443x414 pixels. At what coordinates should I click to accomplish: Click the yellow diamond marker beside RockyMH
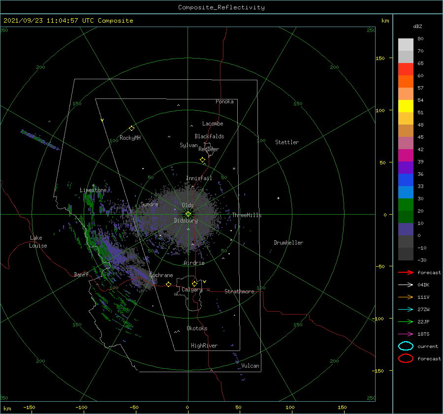[x=131, y=128]
